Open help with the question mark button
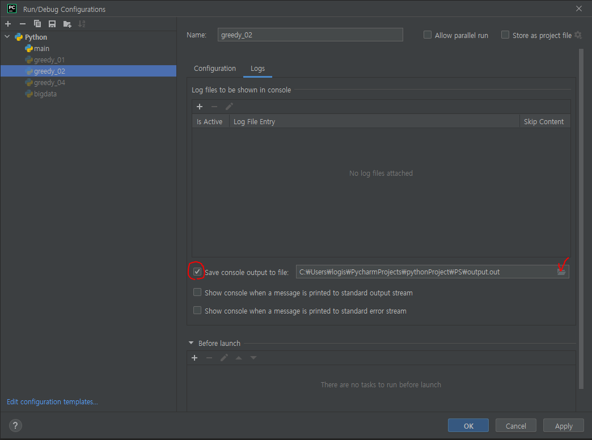Image resolution: width=592 pixels, height=440 pixels. click(x=15, y=426)
